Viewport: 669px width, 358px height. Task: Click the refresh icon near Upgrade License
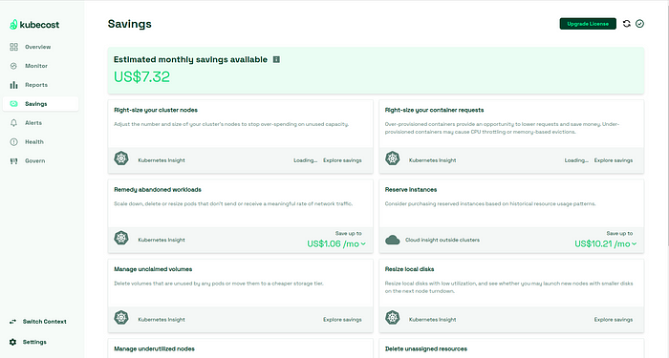pos(626,24)
